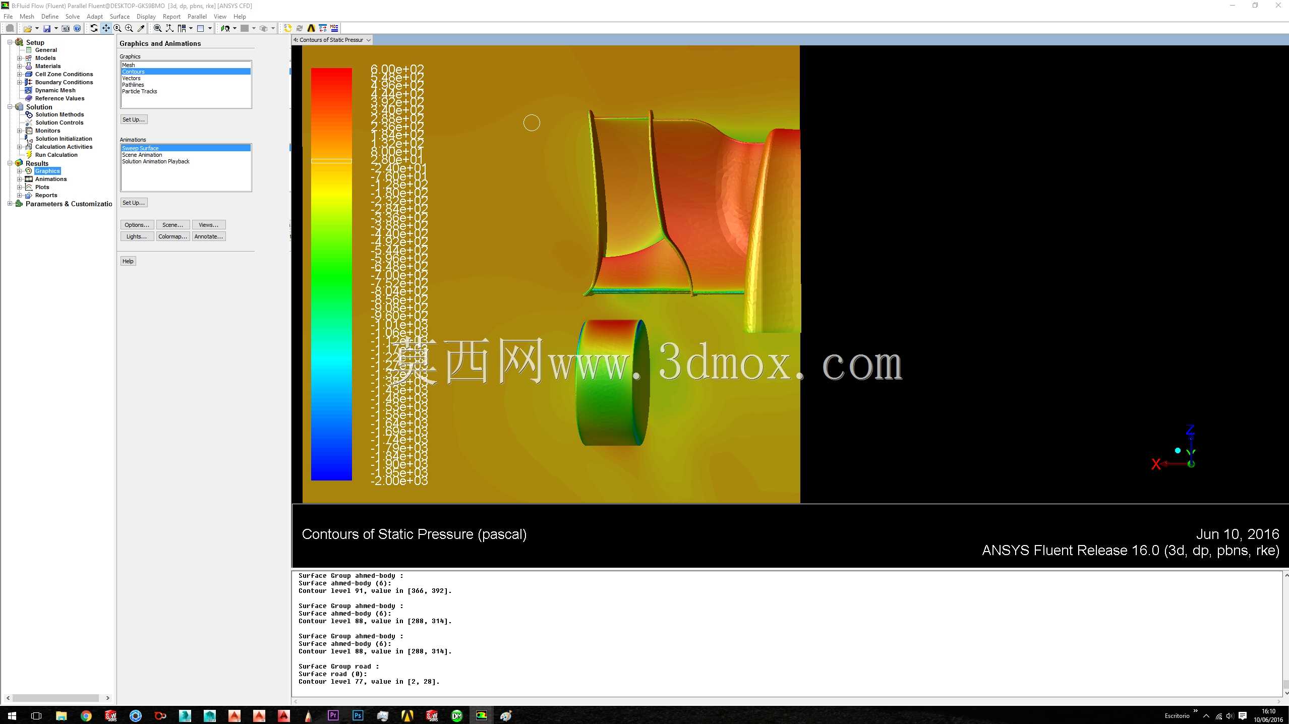Select Vectors in the Graphics list
1289x724 pixels.
[x=186, y=78]
